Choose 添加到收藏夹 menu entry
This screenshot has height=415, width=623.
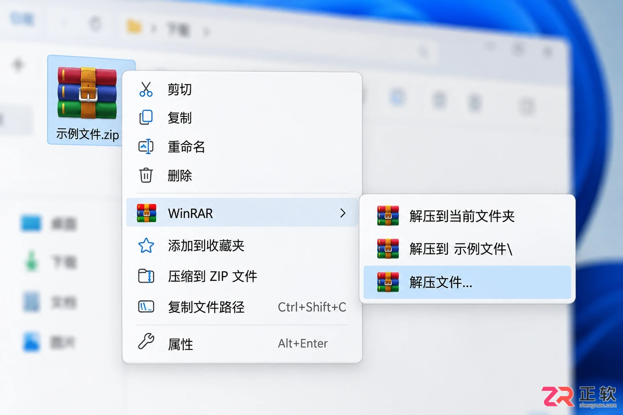tap(242, 246)
